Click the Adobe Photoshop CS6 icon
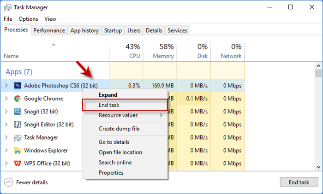 [x=18, y=85]
